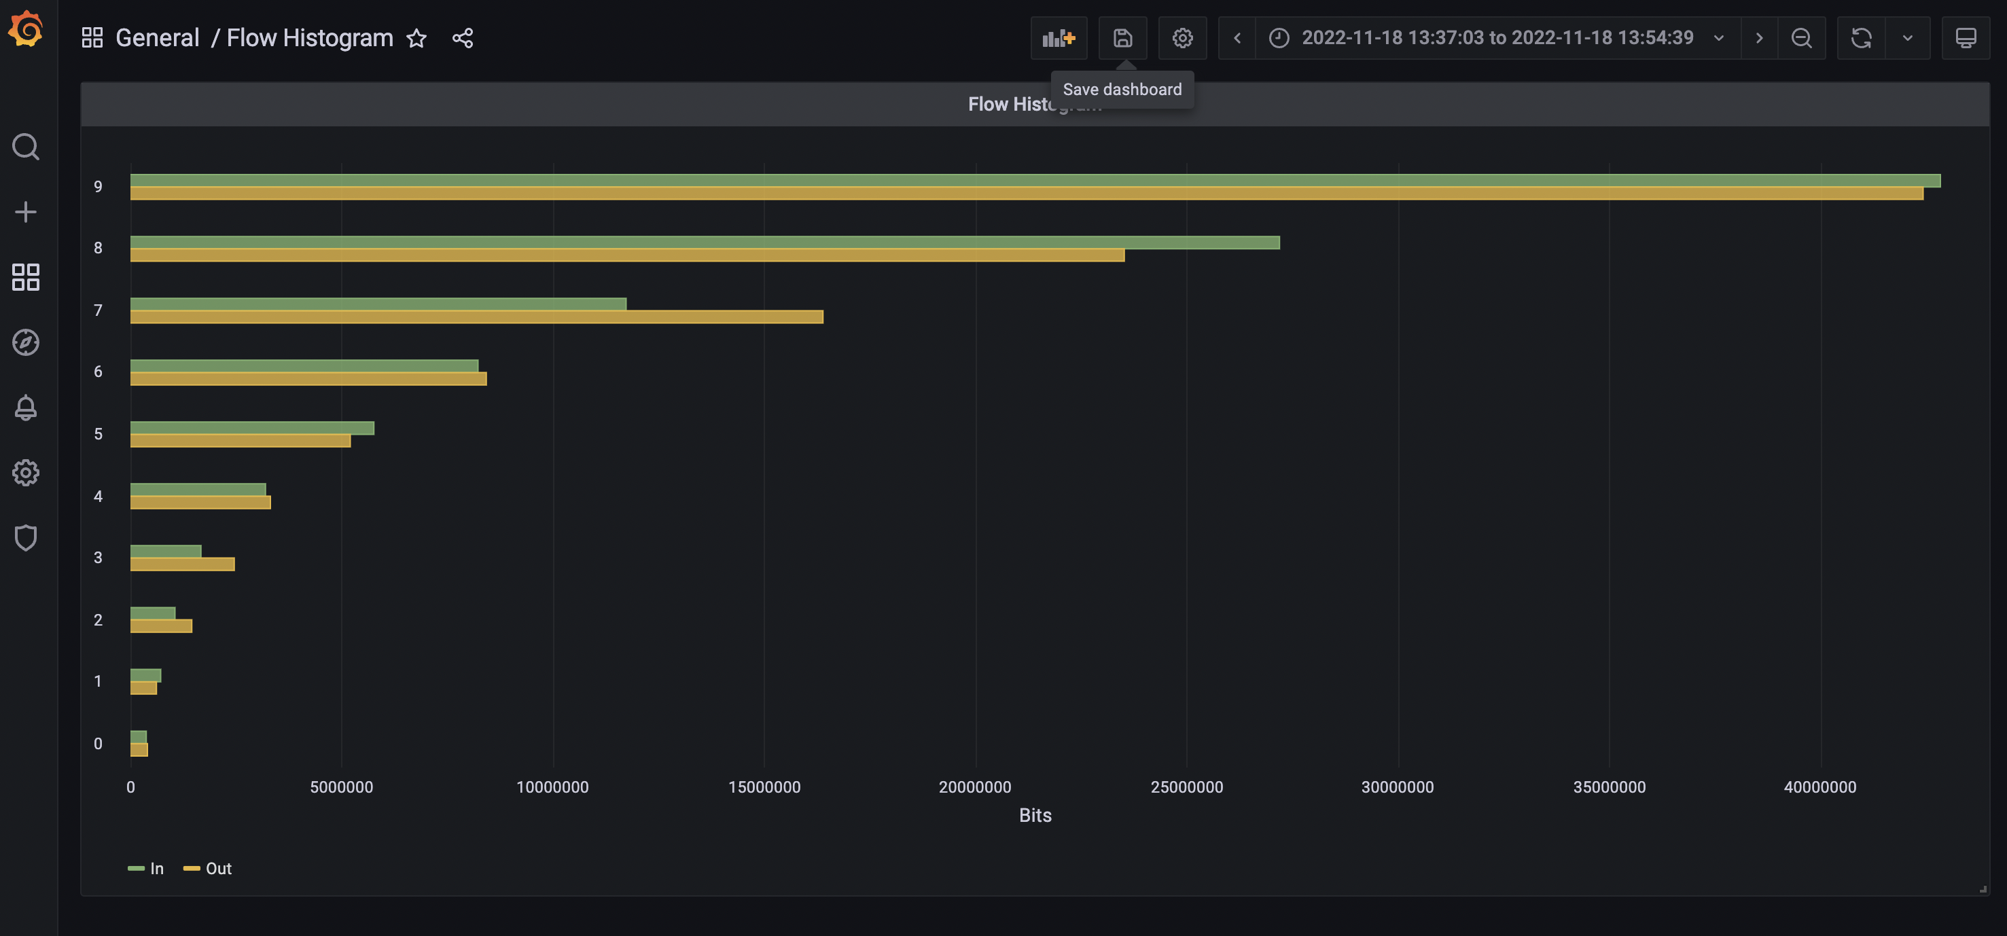Screen dimensions: 2007x936
Task: Add a new panel to the dashboard
Action: pyautogui.click(x=1059, y=37)
